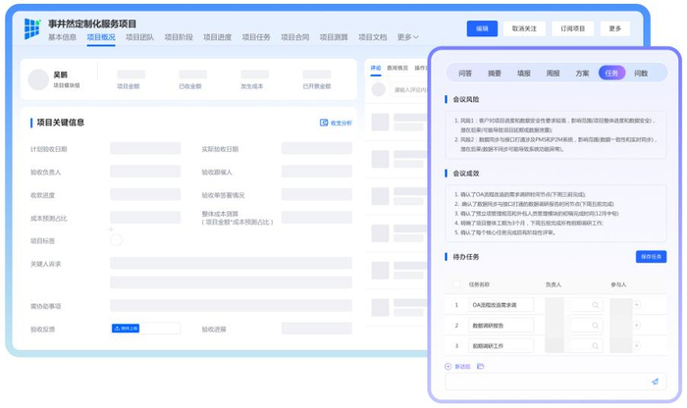Click 新话题 plus circle icon
687x408 pixels.
point(449,366)
